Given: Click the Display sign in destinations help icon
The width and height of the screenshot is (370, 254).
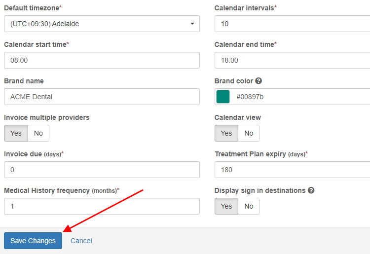Looking at the screenshot, I should pyautogui.click(x=311, y=190).
